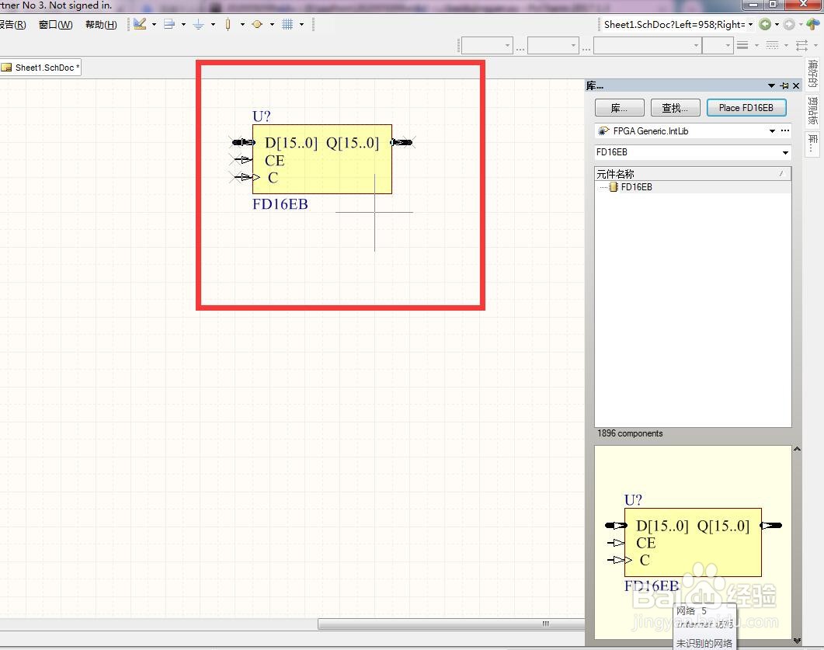824x650 pixels.
Task: Expand the simulation sources dropdown arrow
Action: [x=272, y=24]
